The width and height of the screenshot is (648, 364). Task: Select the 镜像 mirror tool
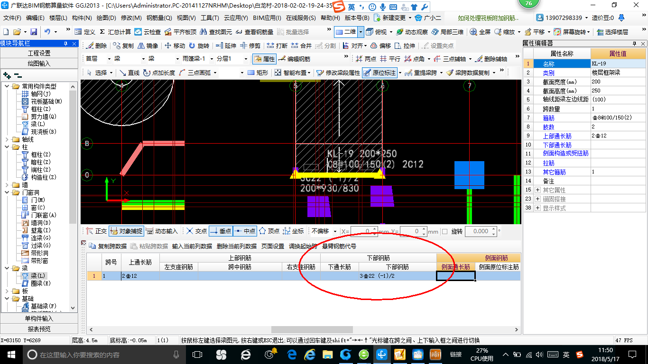pos(148,45)
